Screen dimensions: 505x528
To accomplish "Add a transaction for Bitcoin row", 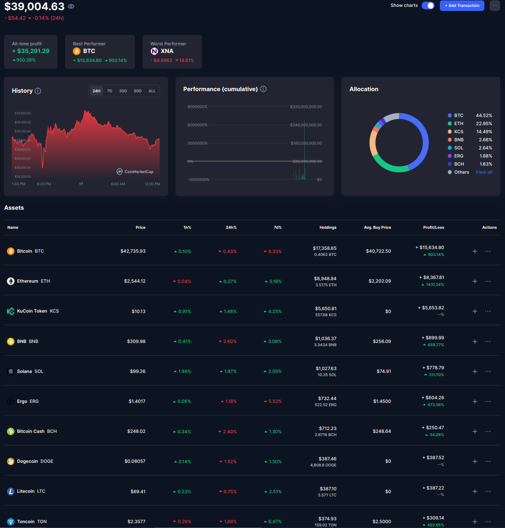I will tap(475, 251).
